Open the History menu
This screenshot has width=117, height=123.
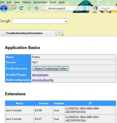pos(27,2)
